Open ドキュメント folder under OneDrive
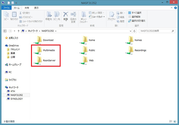 click(13, 49)
